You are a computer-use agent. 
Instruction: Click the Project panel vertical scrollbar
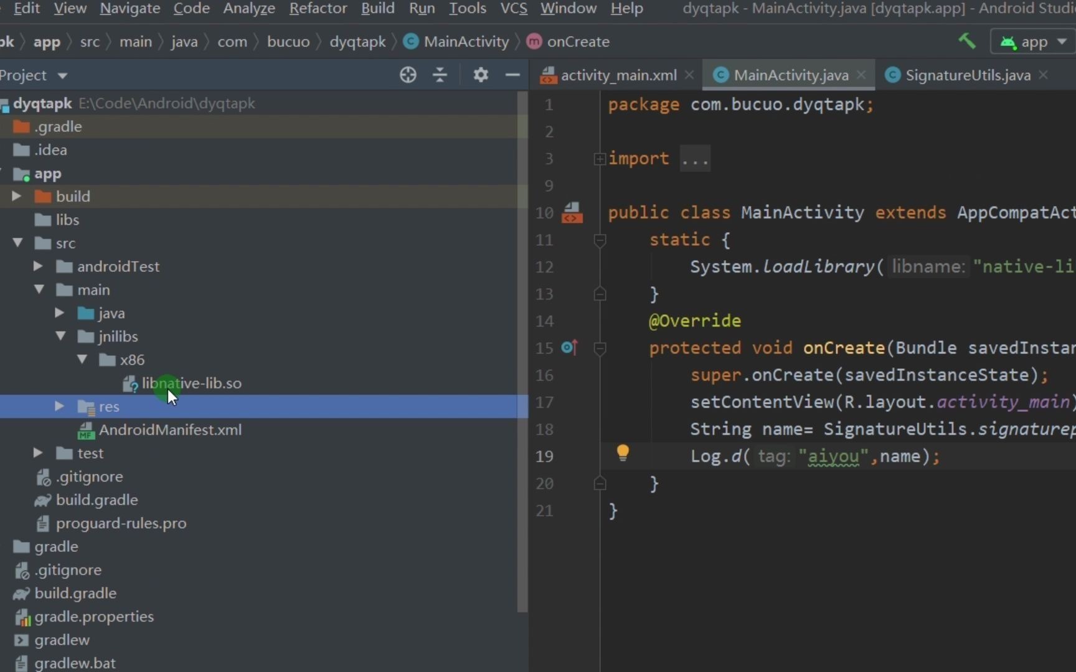[522, 352]
